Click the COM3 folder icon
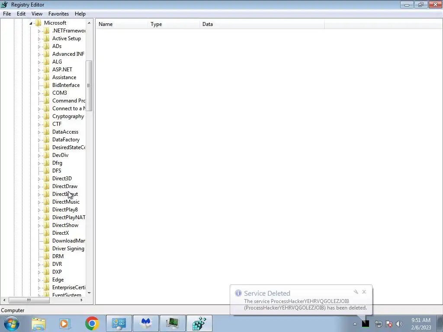Screen dimensions: 443x332 tap(47, 93)
